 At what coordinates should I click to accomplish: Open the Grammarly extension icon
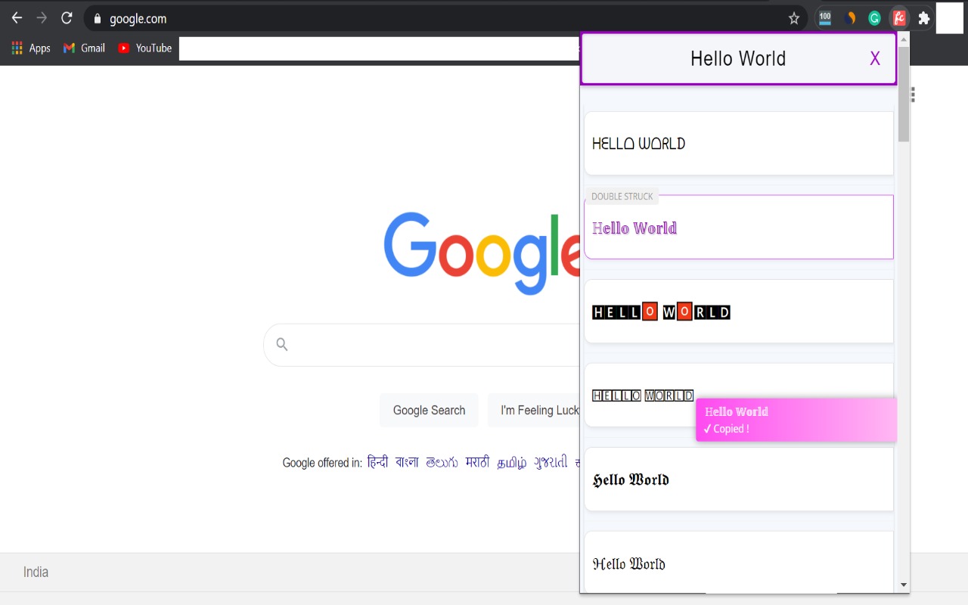pyautogui.click(x=874, y=18)
